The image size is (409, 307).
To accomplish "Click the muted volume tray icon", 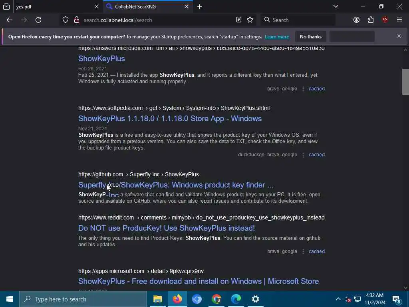I will coord(347,299).
